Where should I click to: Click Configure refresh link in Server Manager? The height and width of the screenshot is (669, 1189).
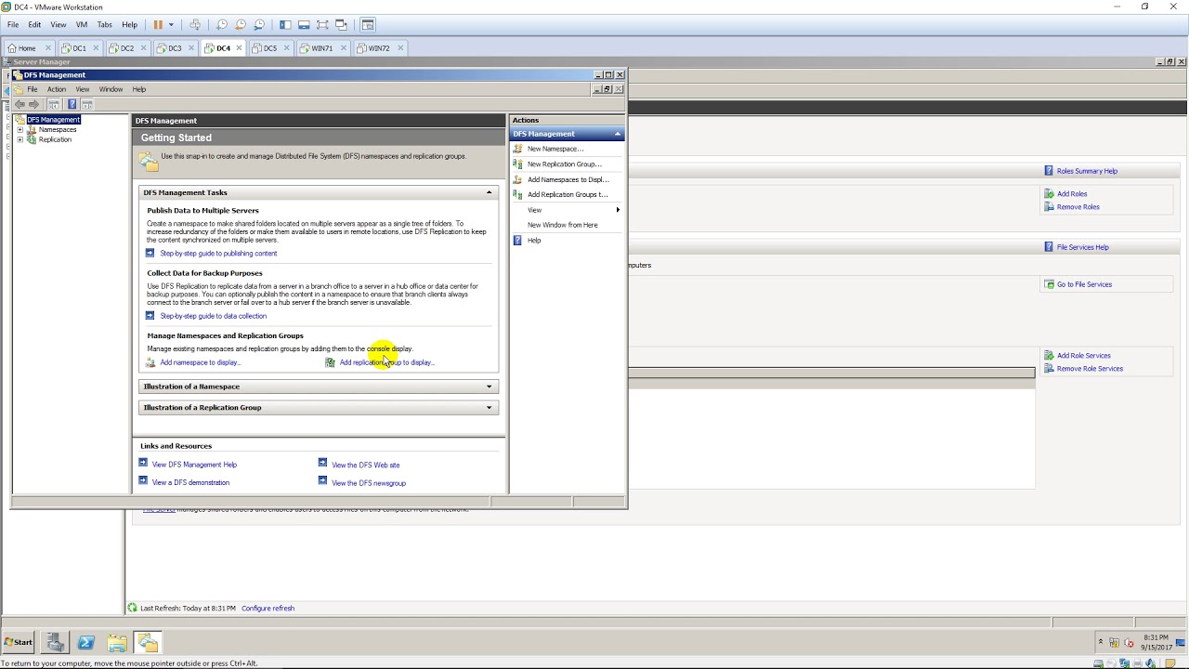point(268,609)
